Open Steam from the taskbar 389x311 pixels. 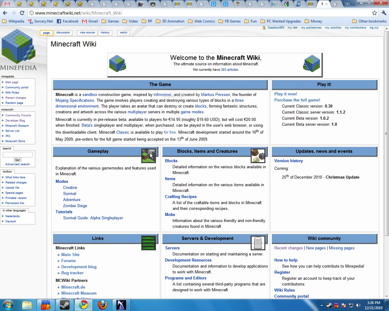(65, 305)
